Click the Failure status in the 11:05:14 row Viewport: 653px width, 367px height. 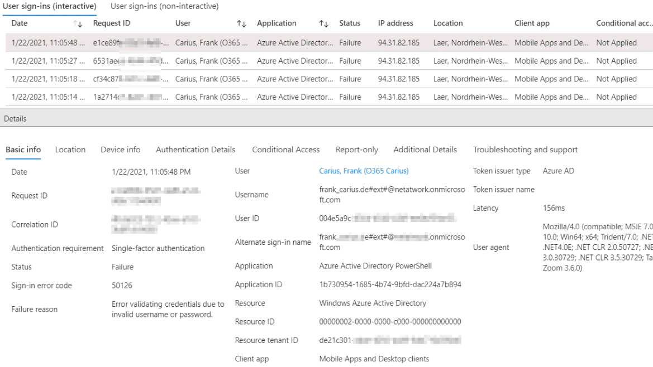[350, 97]
